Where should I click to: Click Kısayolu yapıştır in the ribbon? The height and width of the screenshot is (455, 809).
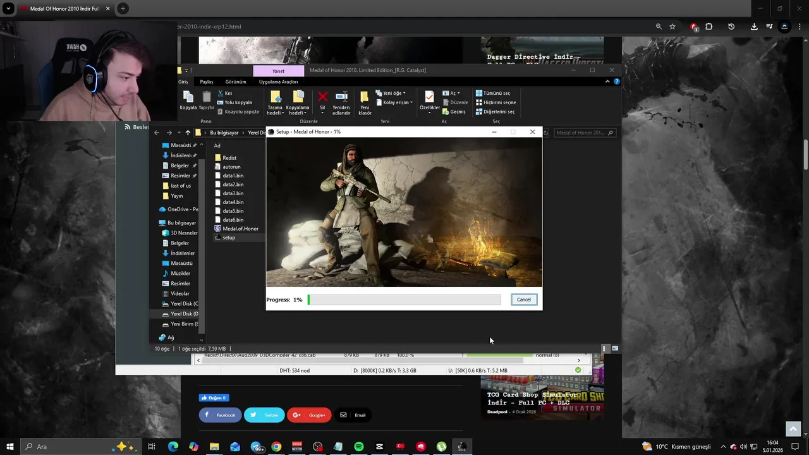(238, 112)
